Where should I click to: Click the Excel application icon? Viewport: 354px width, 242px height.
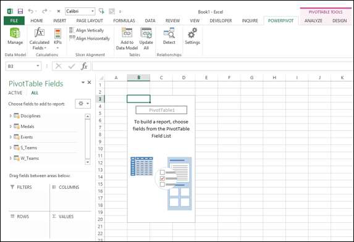(x=10, y=11)
